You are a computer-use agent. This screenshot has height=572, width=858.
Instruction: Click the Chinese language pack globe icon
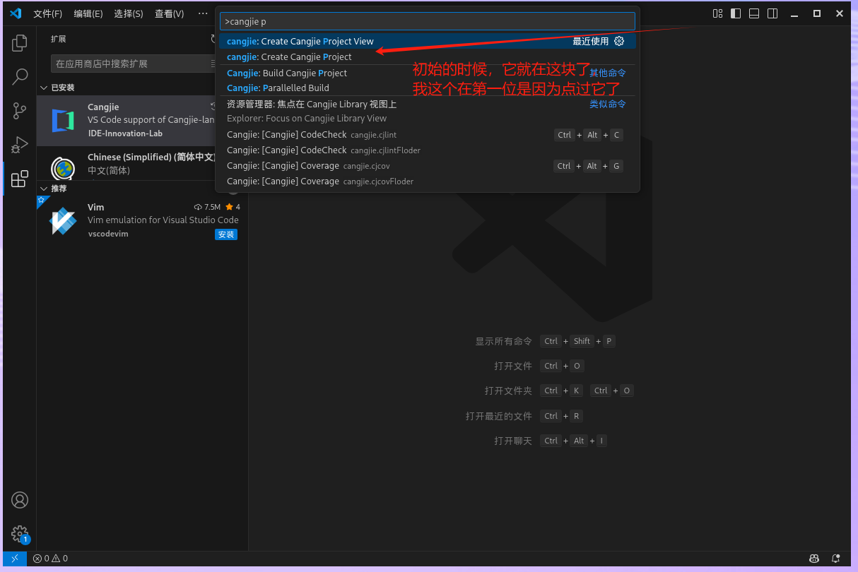tap(63, 168)
